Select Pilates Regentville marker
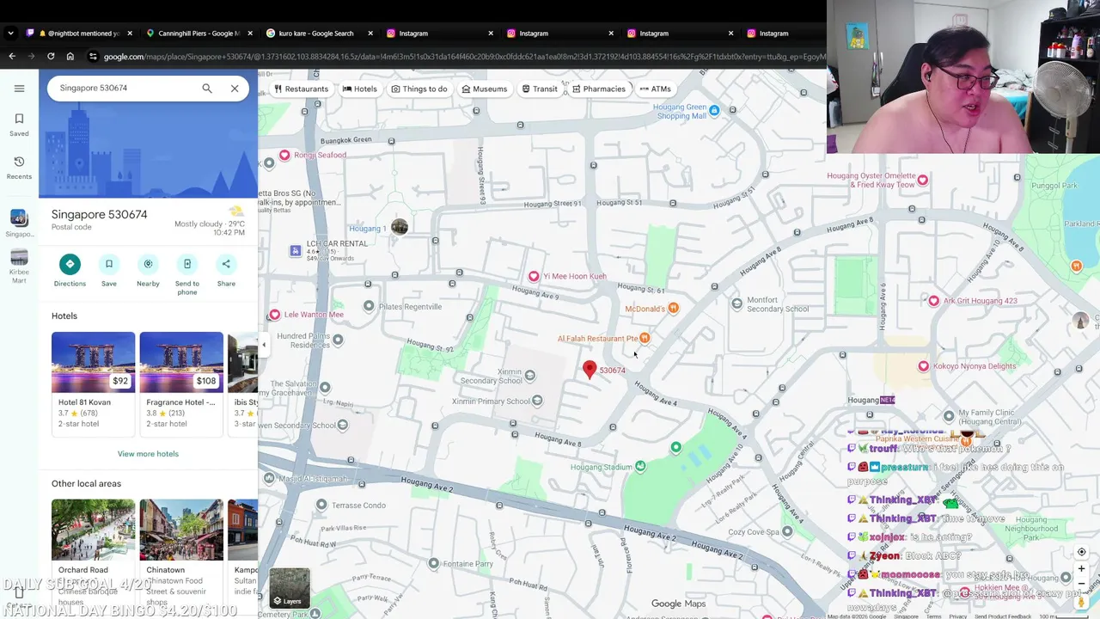The image size is (1100, 619). (369, 306)
